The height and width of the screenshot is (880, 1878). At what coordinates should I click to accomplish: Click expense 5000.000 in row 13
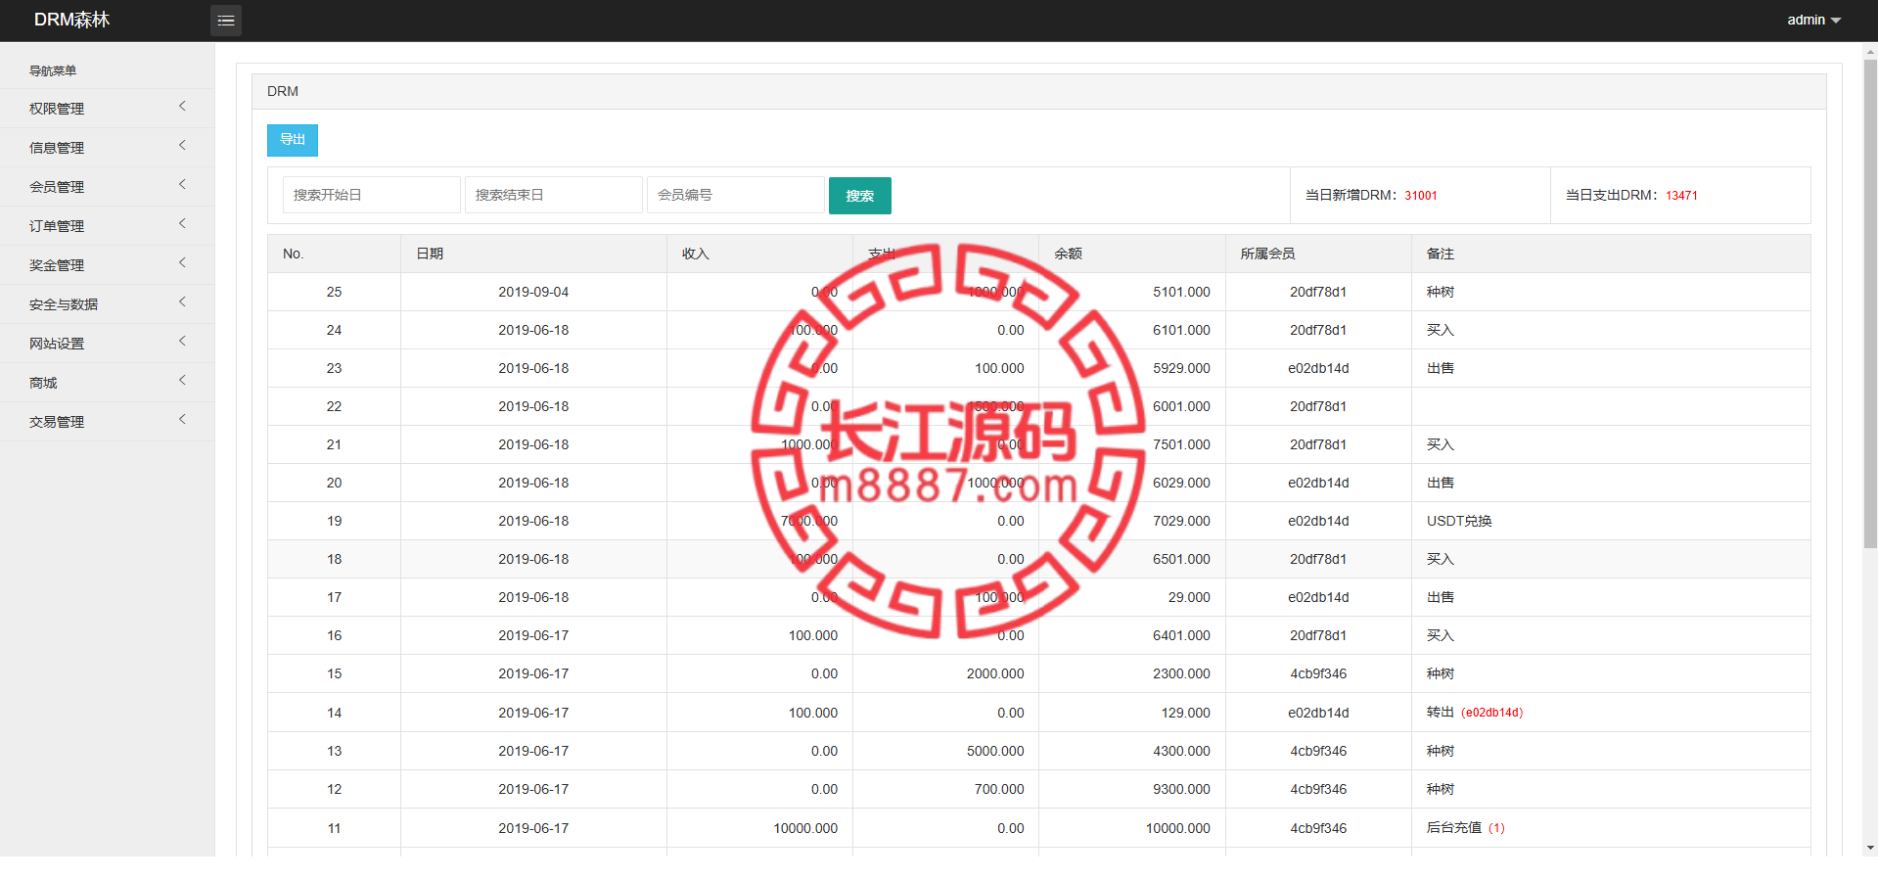995,751
